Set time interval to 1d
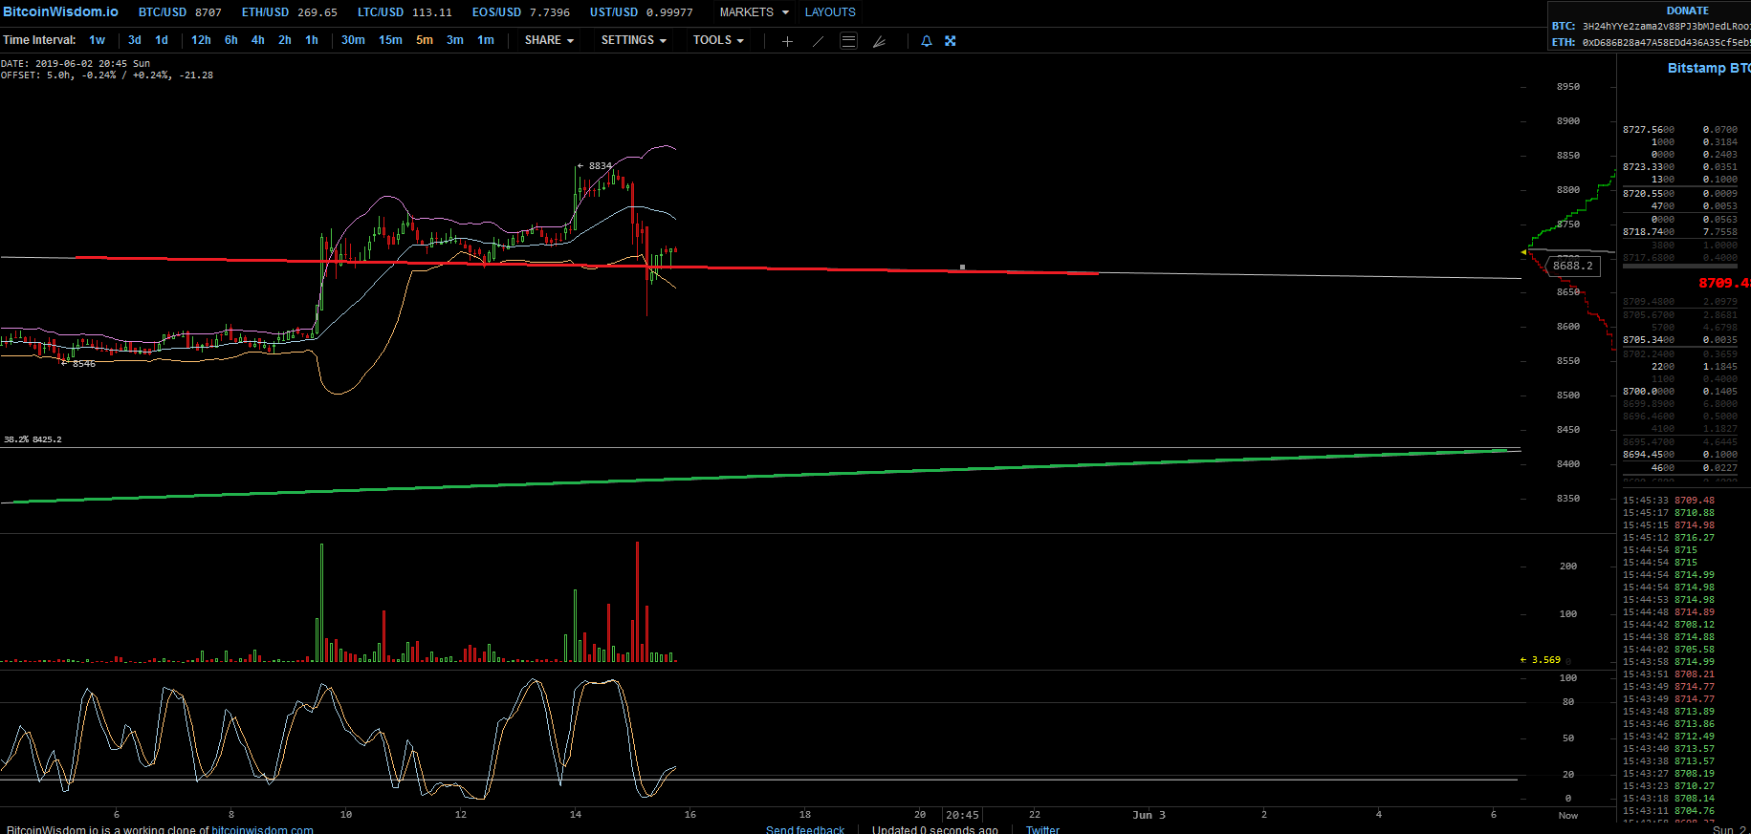This screenshot has width=1751, height=834. tap(162, 40)
